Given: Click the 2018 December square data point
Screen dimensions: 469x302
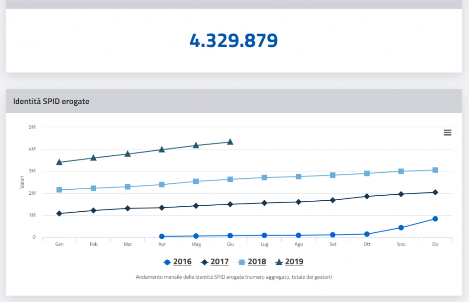Looking at the screenshot, I should (435, 170).
